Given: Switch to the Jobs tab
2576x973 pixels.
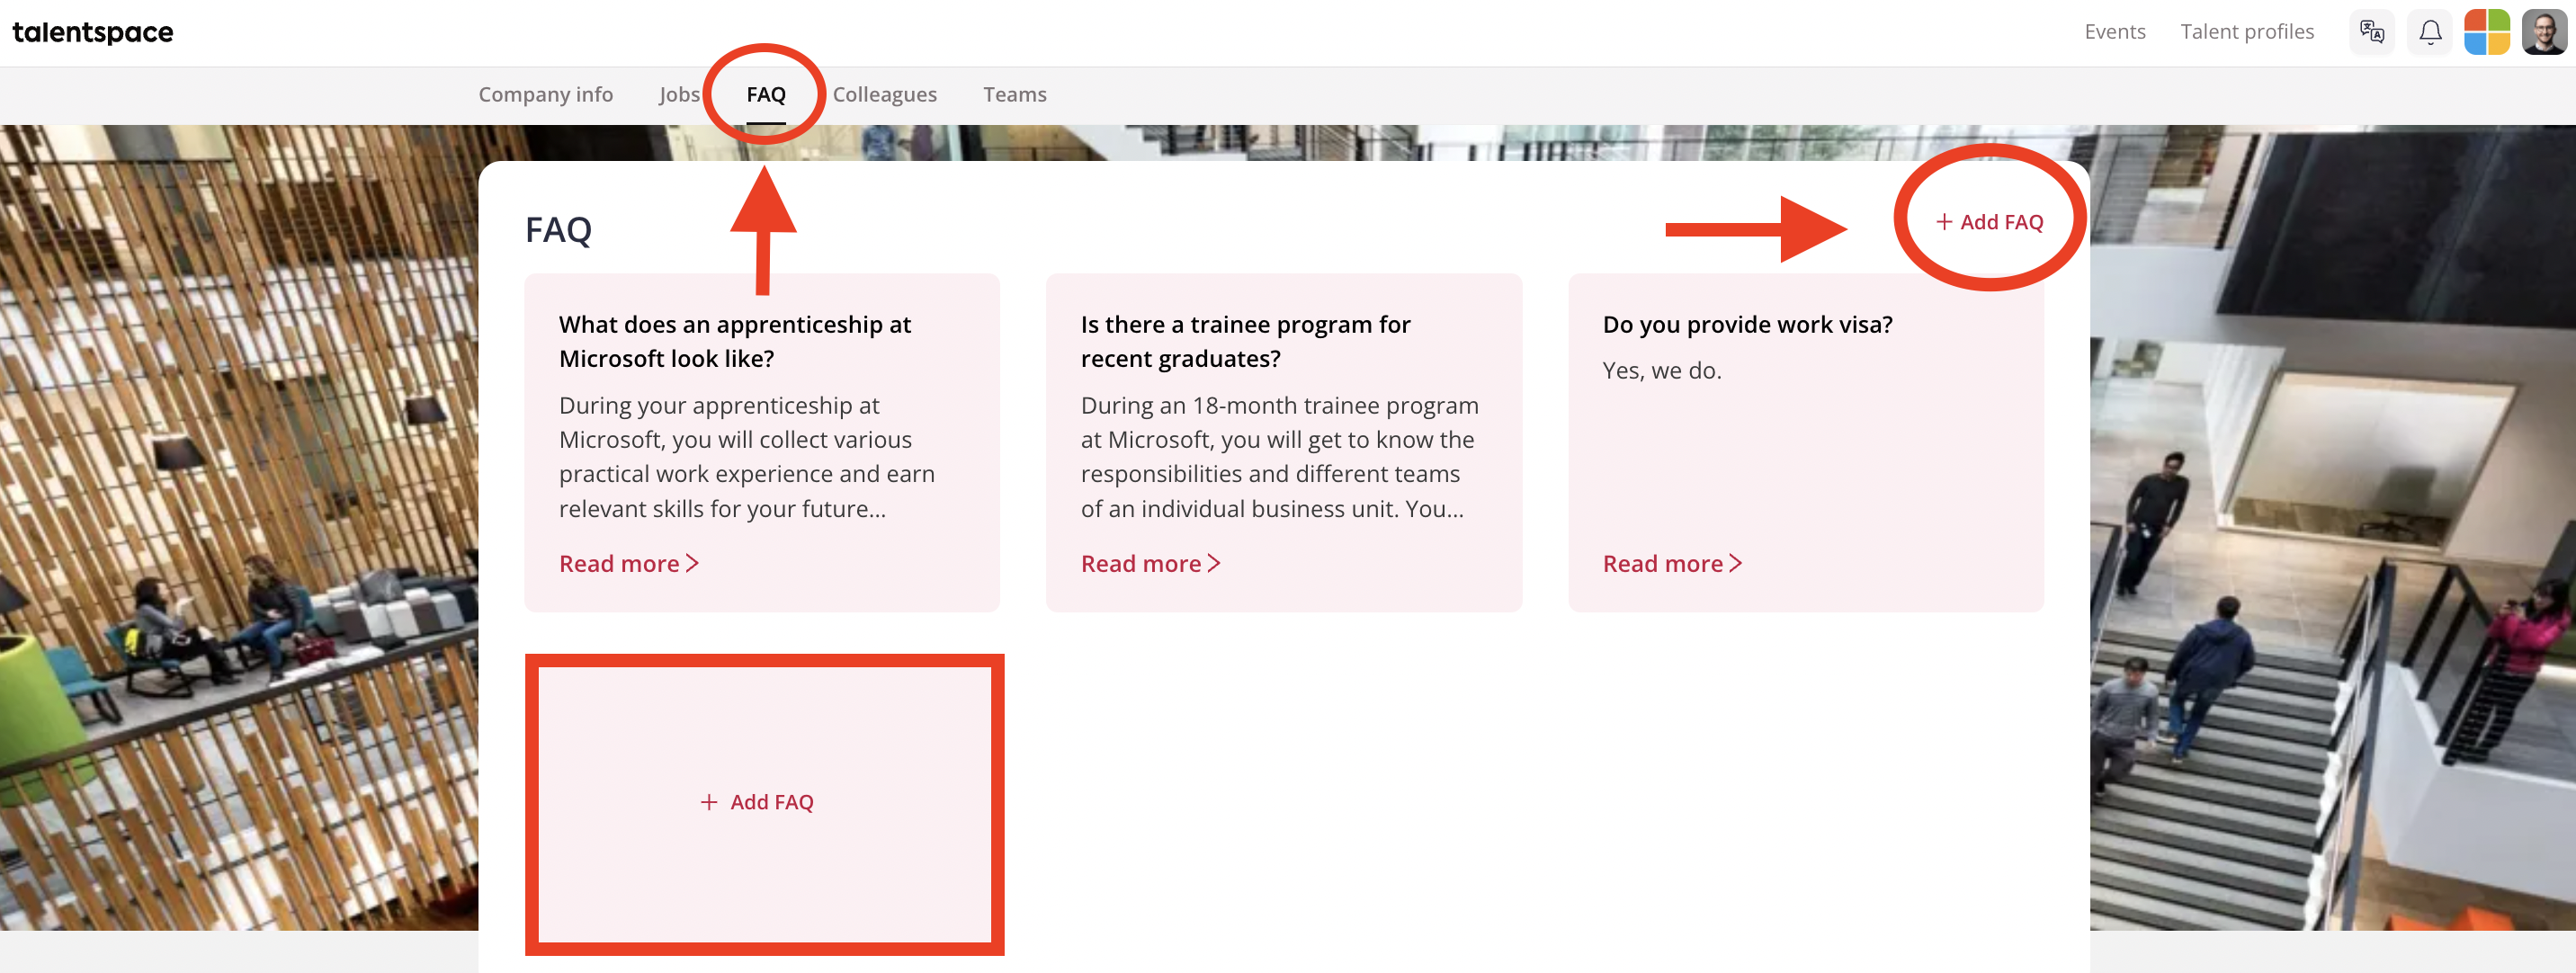Looking at the screenshot, I should pos(679,94).
